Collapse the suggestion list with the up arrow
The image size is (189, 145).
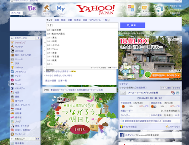click(50, 70)
